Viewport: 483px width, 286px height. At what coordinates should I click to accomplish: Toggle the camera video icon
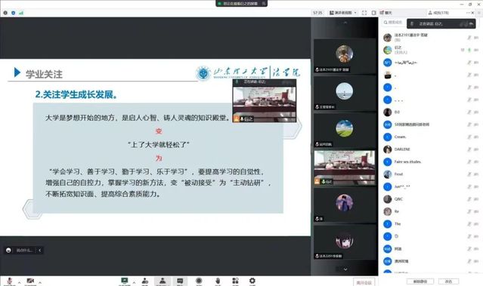[x=30, y=281]
